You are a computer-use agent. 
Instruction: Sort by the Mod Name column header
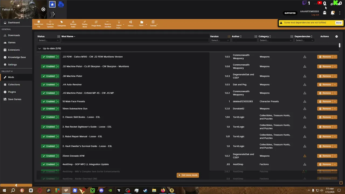(x=68, y=36)
